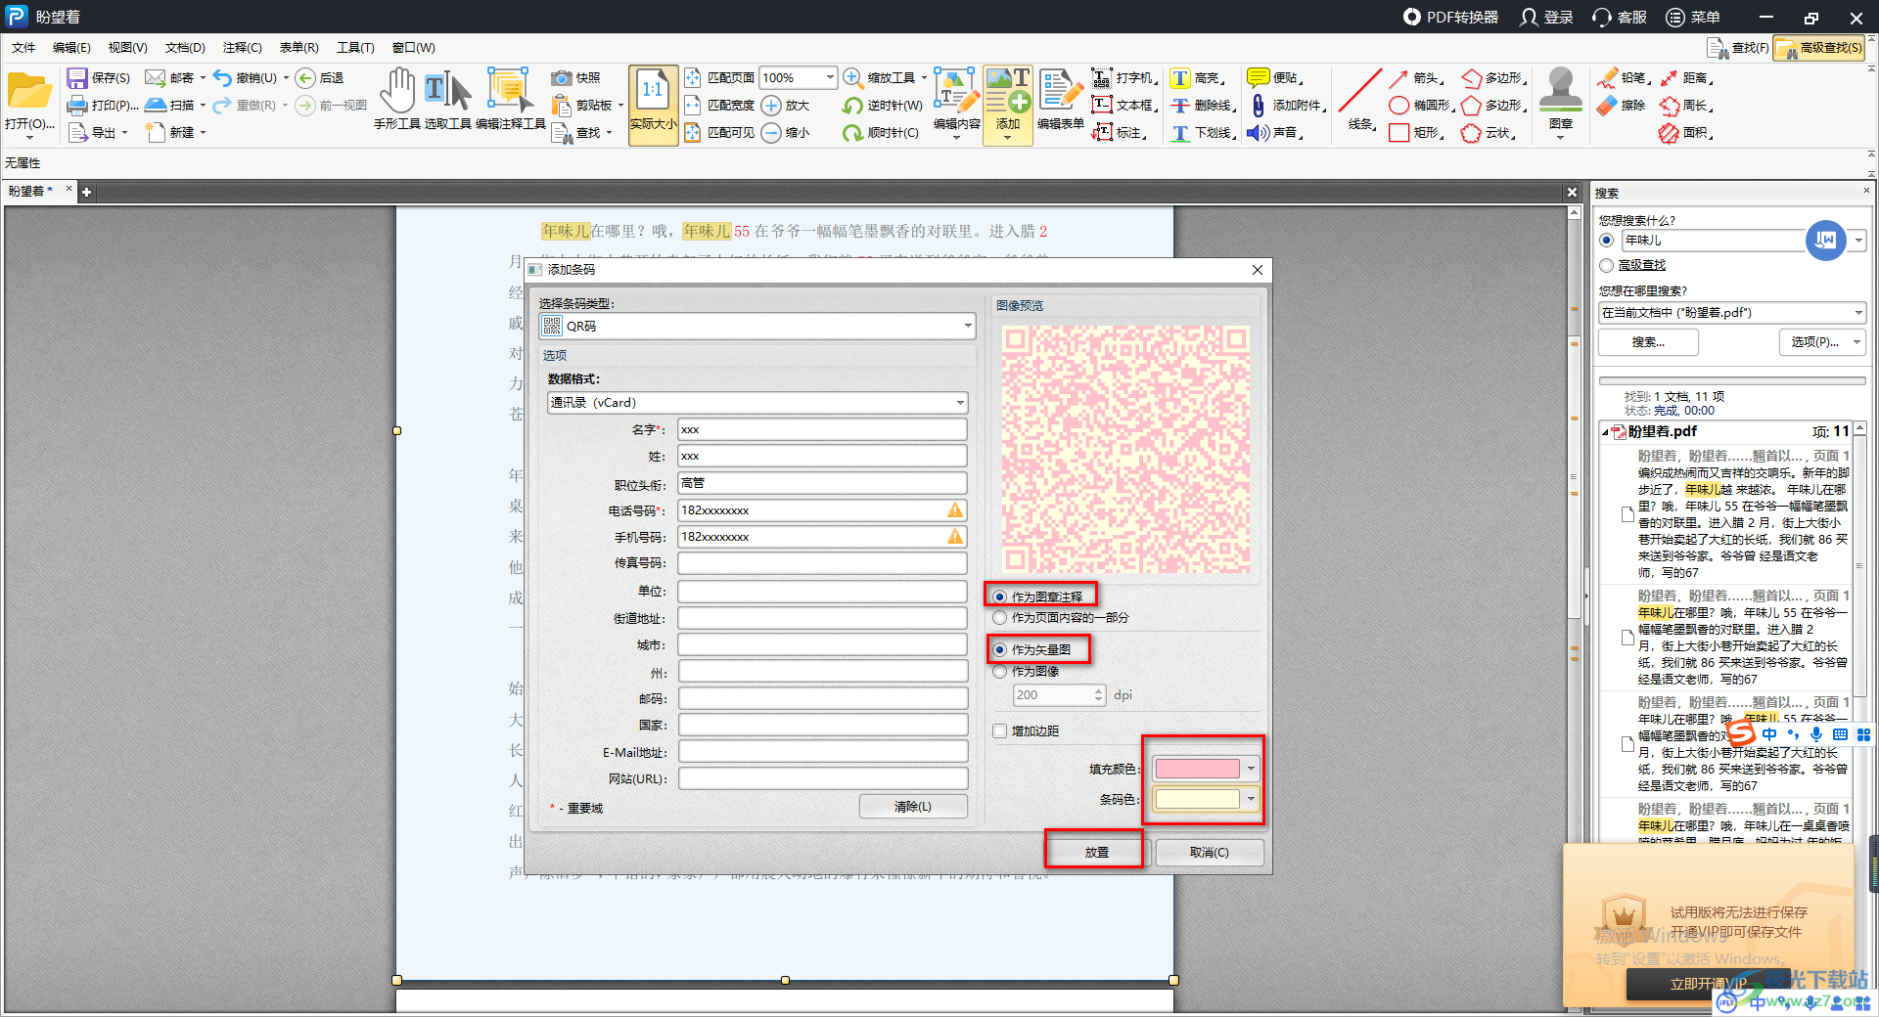Click the Clear (清除(L)) button
1879x1017 pixels.
913,807
